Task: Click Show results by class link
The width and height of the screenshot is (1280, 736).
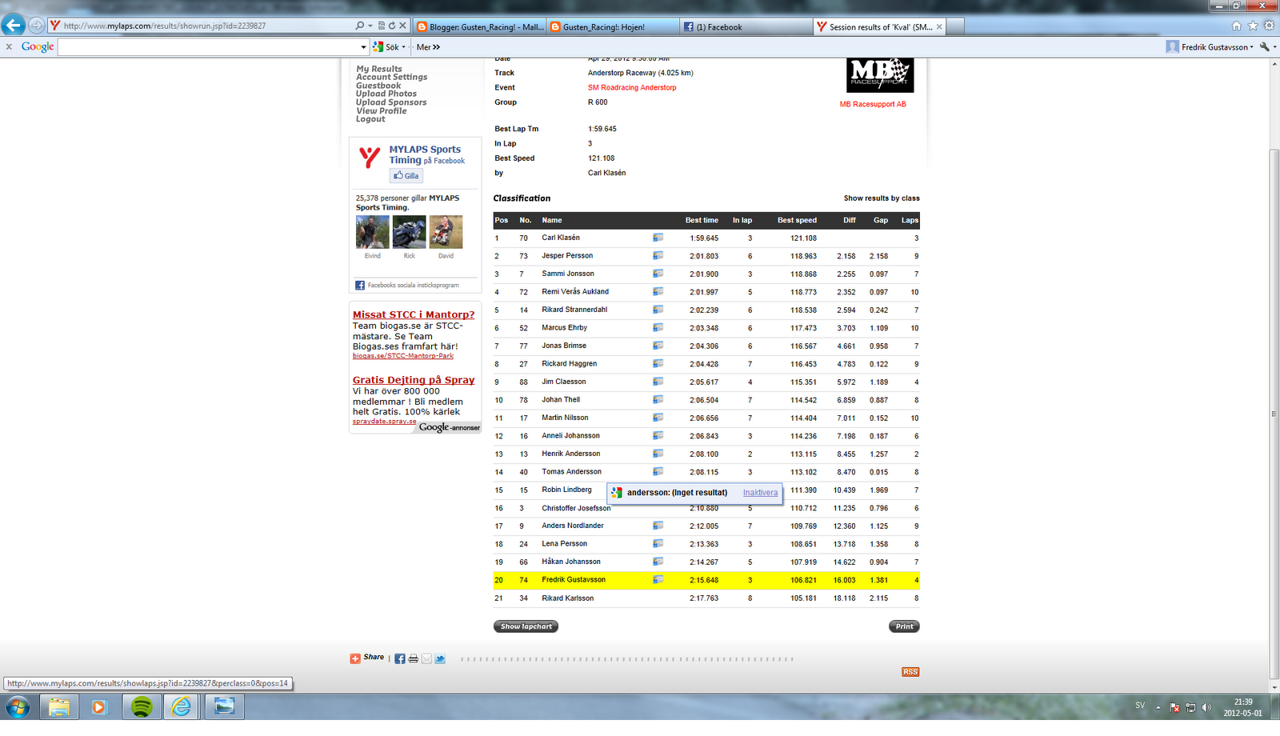Action: pyautogui.click(x=882, y=198)
